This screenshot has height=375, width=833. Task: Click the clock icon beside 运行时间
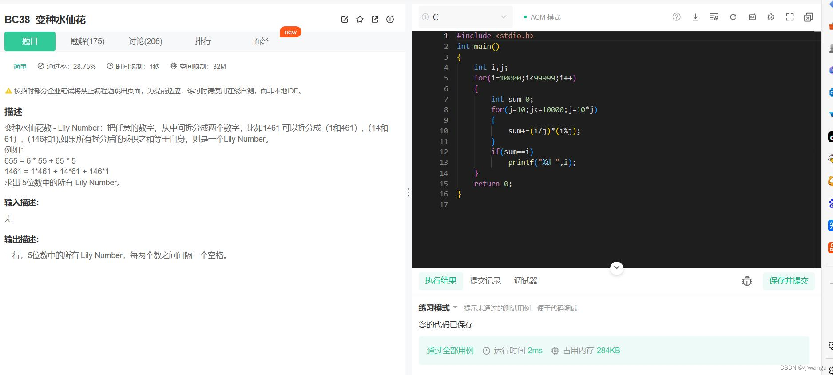coord(486,351)
